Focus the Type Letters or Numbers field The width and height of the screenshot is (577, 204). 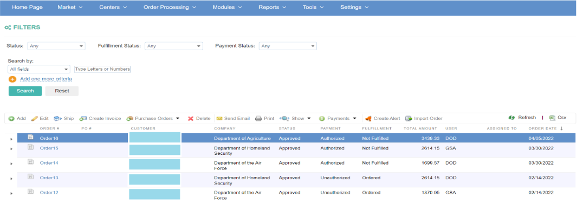click(102, 69)
